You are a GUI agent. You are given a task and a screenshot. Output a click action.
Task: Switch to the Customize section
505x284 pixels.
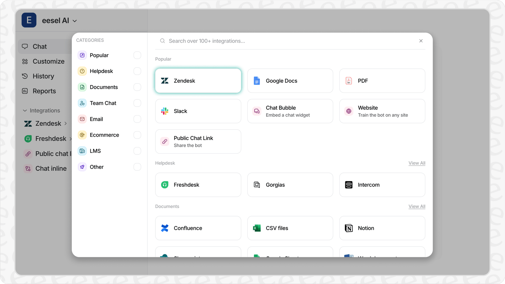click(x=48, y=61)
